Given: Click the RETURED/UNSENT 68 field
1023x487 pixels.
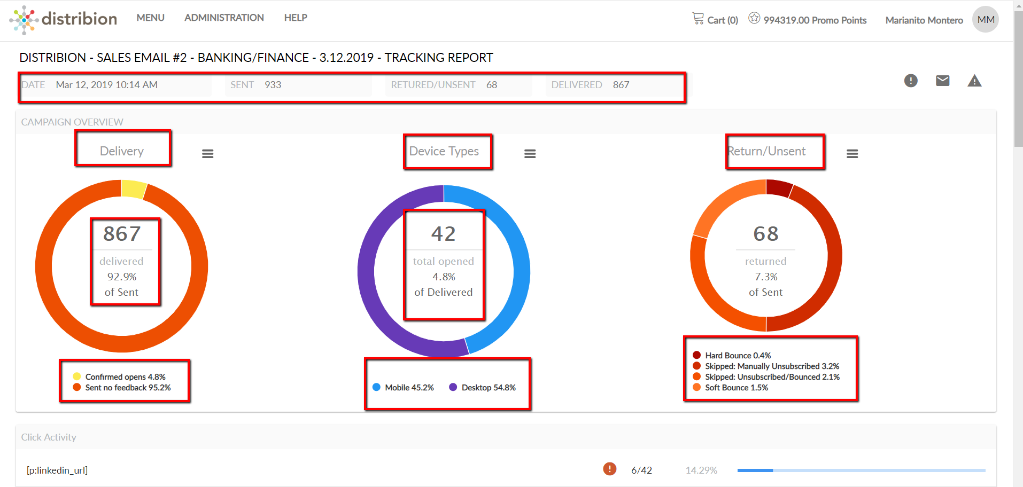Looking at the screenshot, I should [x=458, y=85].
